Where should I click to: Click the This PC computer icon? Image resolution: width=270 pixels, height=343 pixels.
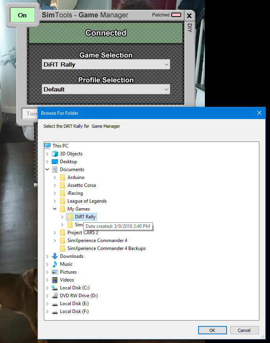(47, 146)
